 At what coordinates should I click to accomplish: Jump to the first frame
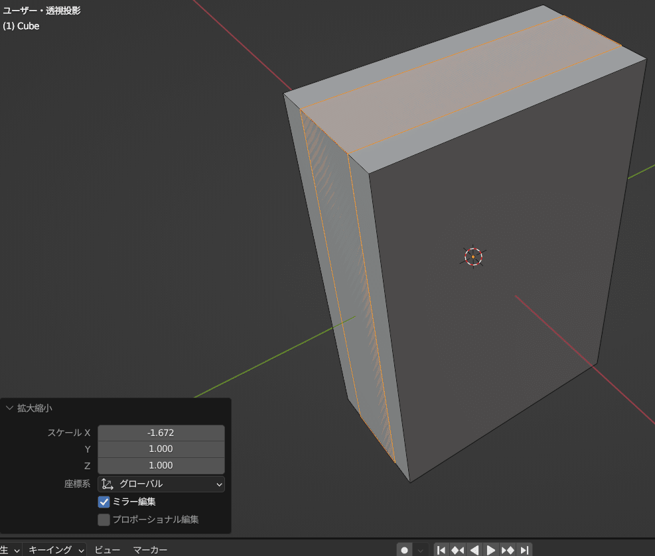click(441, 550)
